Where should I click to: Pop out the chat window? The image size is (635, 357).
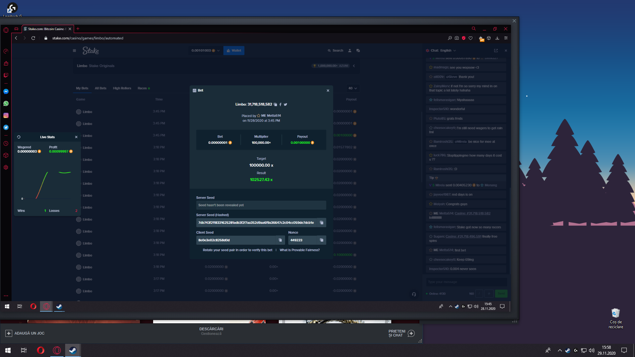point(496,51)
